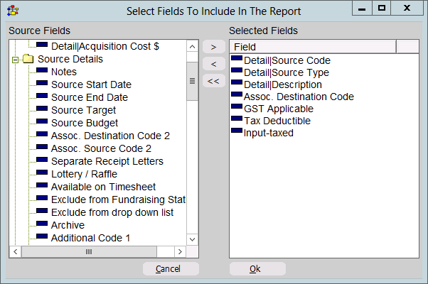The height and width of the screenshot is (284, 428).
Task: Click the horizontal scrollbar thumb in Source Fields
Action: pyautogui.click(x=89, y=251)
